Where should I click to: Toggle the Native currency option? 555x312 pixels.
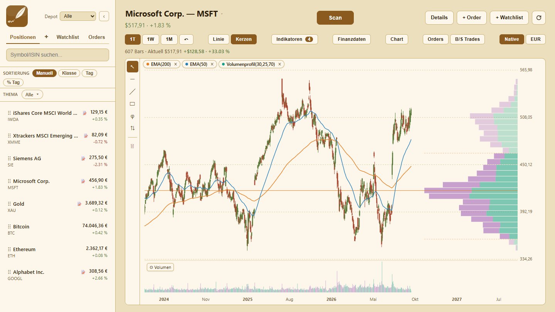click(512, 39)
